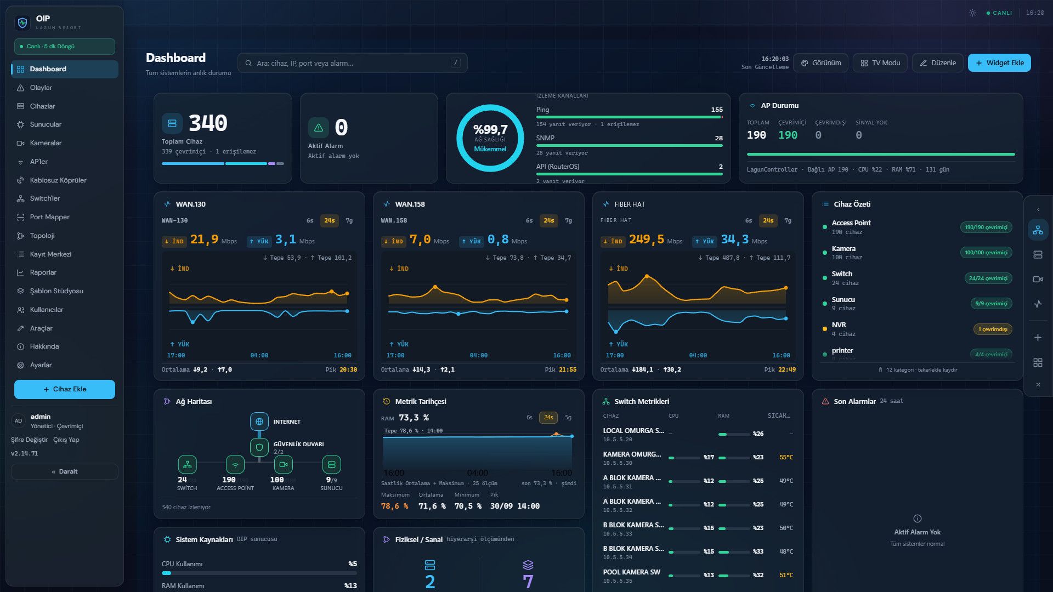
Task: Click the Toplam Cihaz server icon
Action: (x=172, y=123)
